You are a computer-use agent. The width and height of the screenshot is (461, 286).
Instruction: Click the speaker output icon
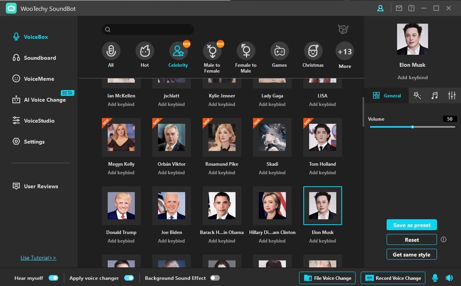449,278
